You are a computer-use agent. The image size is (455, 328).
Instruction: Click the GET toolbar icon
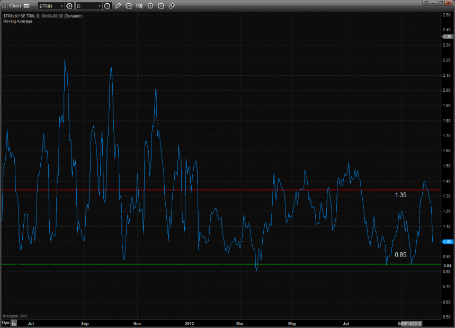coord(140,6)
